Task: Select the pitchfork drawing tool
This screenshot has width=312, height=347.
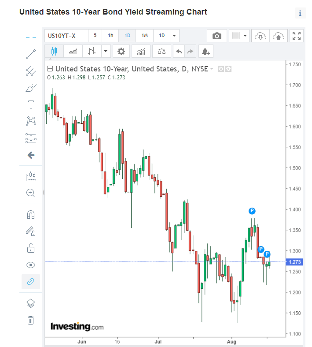Action: point(31,71)
